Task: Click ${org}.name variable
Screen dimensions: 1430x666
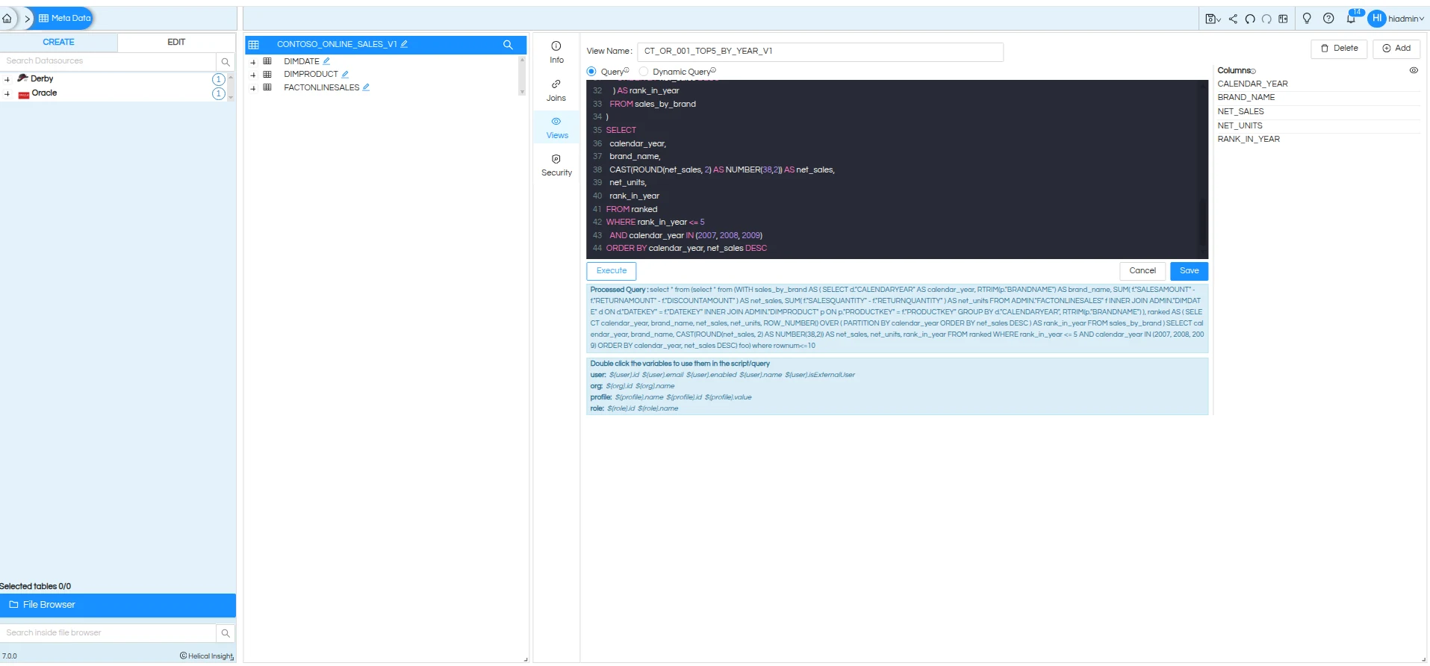Action: [x=655, y=387]
